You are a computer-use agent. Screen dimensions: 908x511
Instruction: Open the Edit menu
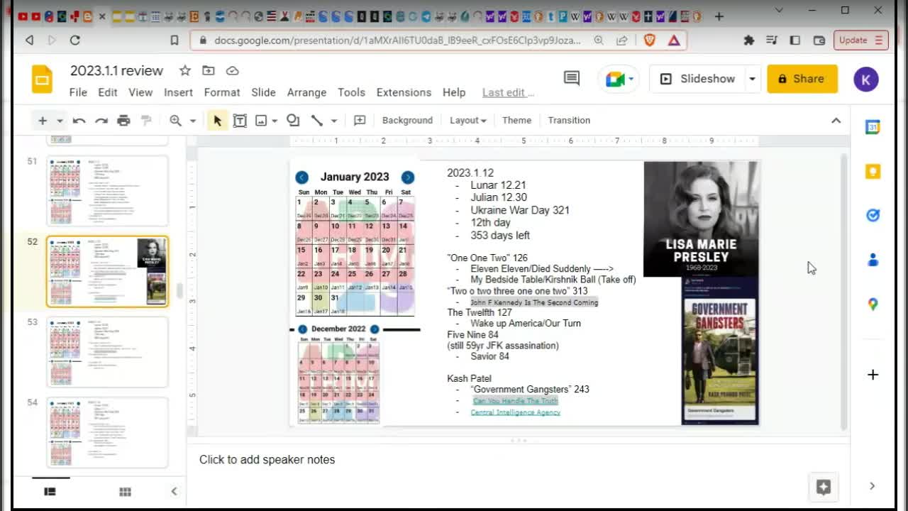108,92
